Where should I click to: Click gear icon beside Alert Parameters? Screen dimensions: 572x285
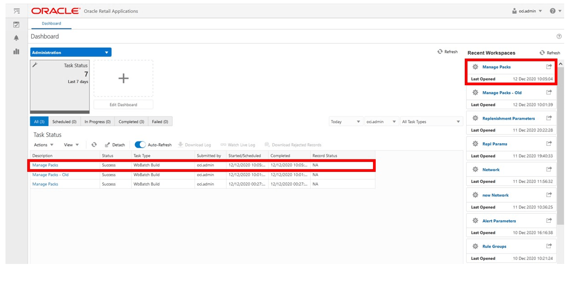(x=475, y=221)
